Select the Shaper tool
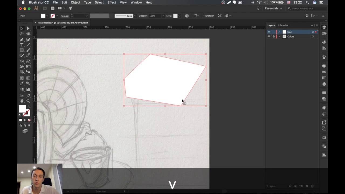This screenshot has width=345, height=194. pyautogui.click(x=22, y=56)
